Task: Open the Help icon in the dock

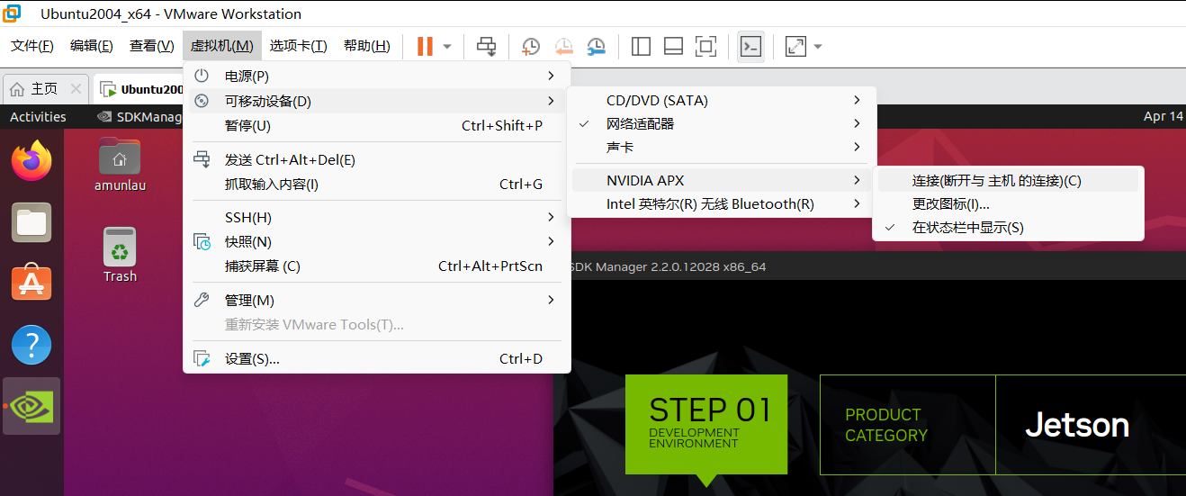Action: click(31, 345)
